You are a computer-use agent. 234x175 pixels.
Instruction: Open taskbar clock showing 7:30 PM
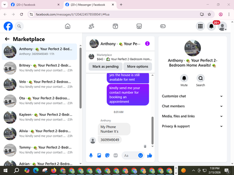tap(214, 170)
